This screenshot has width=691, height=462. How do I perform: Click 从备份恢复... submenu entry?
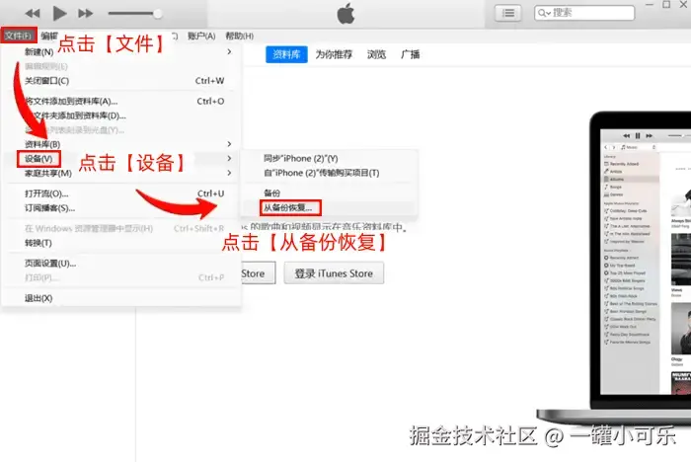[329, 207]
